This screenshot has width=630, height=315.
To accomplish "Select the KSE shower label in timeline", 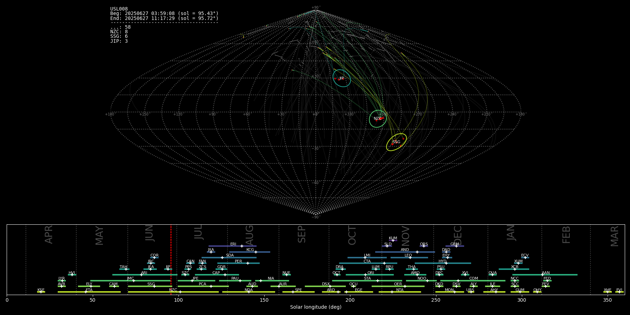I will click(41, 290).
